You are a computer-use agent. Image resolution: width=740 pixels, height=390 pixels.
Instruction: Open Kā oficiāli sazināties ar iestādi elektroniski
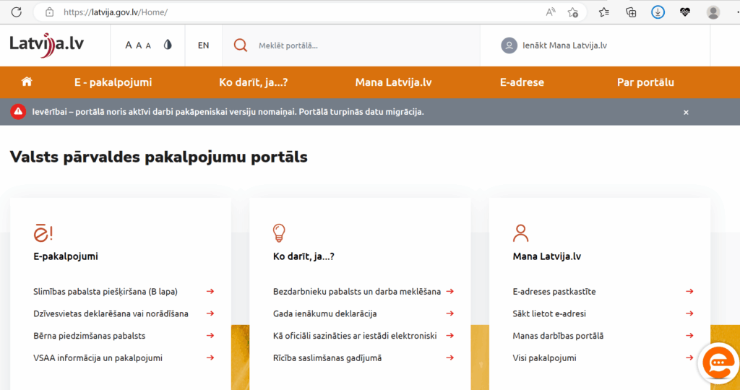point(355,336)
